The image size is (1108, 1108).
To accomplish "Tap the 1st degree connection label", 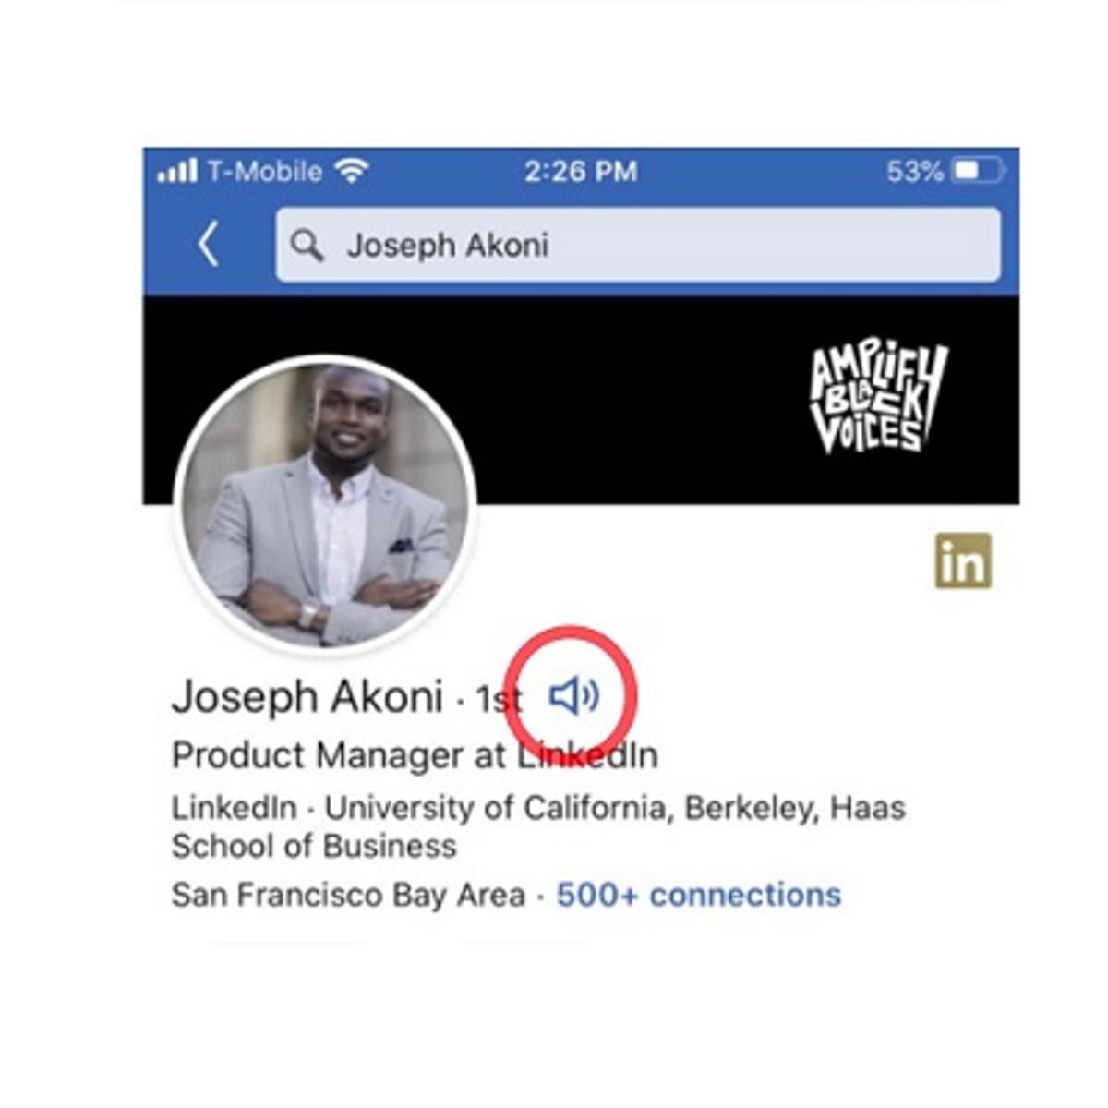I will point(499,699).
